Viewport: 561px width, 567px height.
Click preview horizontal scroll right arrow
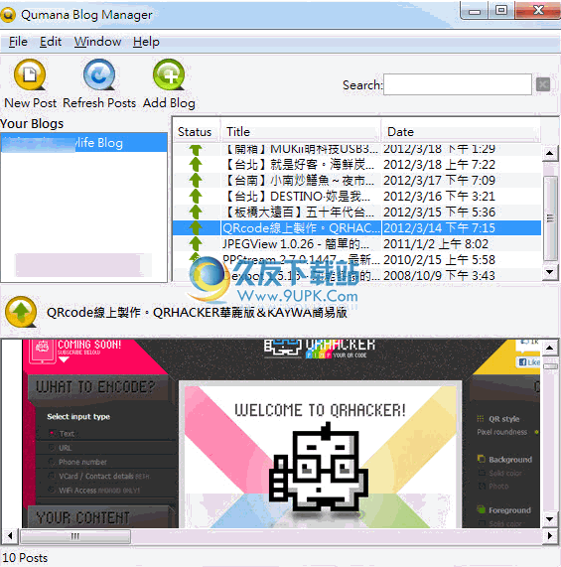[550, 535]
